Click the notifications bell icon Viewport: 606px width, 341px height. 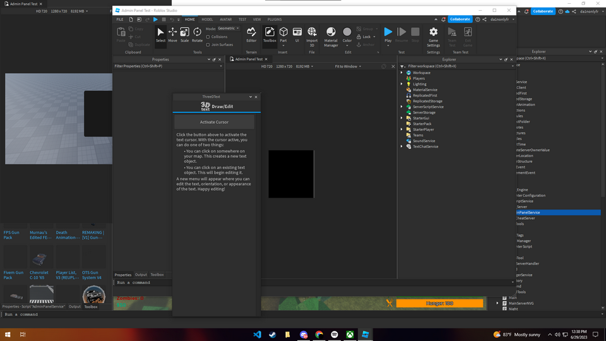[x=443, y=20]
